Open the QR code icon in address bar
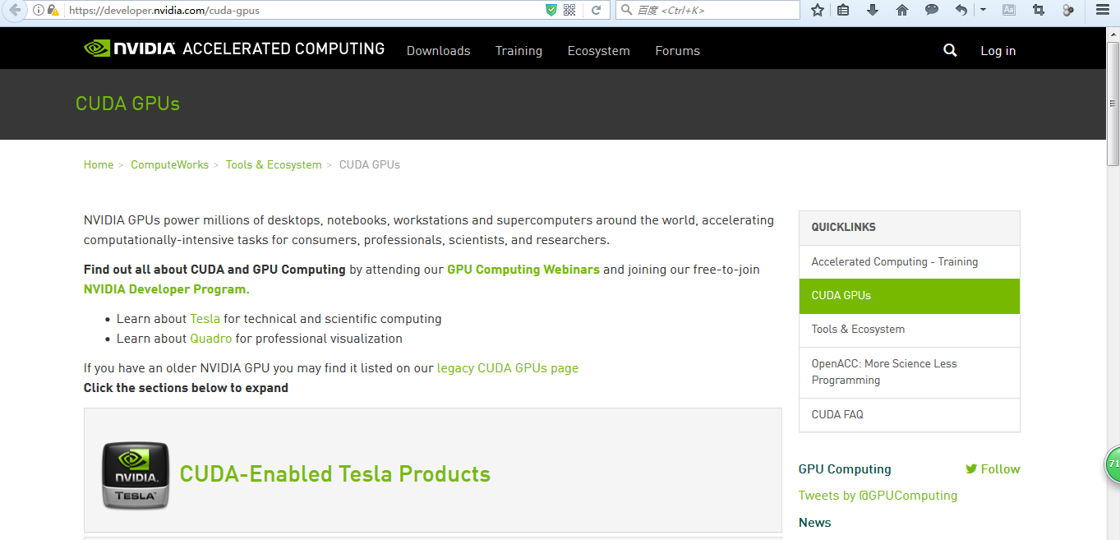 569,10
